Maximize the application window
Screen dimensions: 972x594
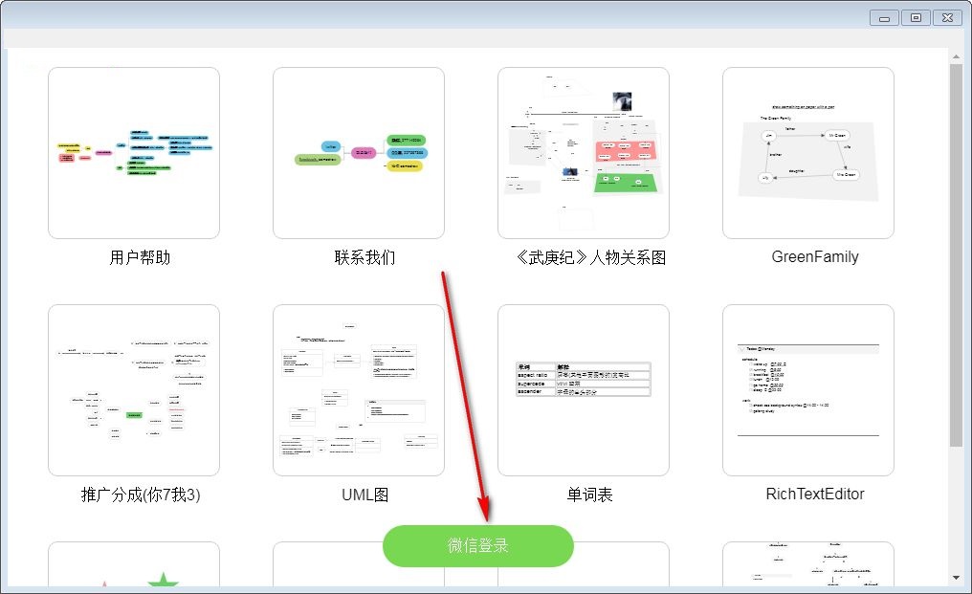click(915, 16)
